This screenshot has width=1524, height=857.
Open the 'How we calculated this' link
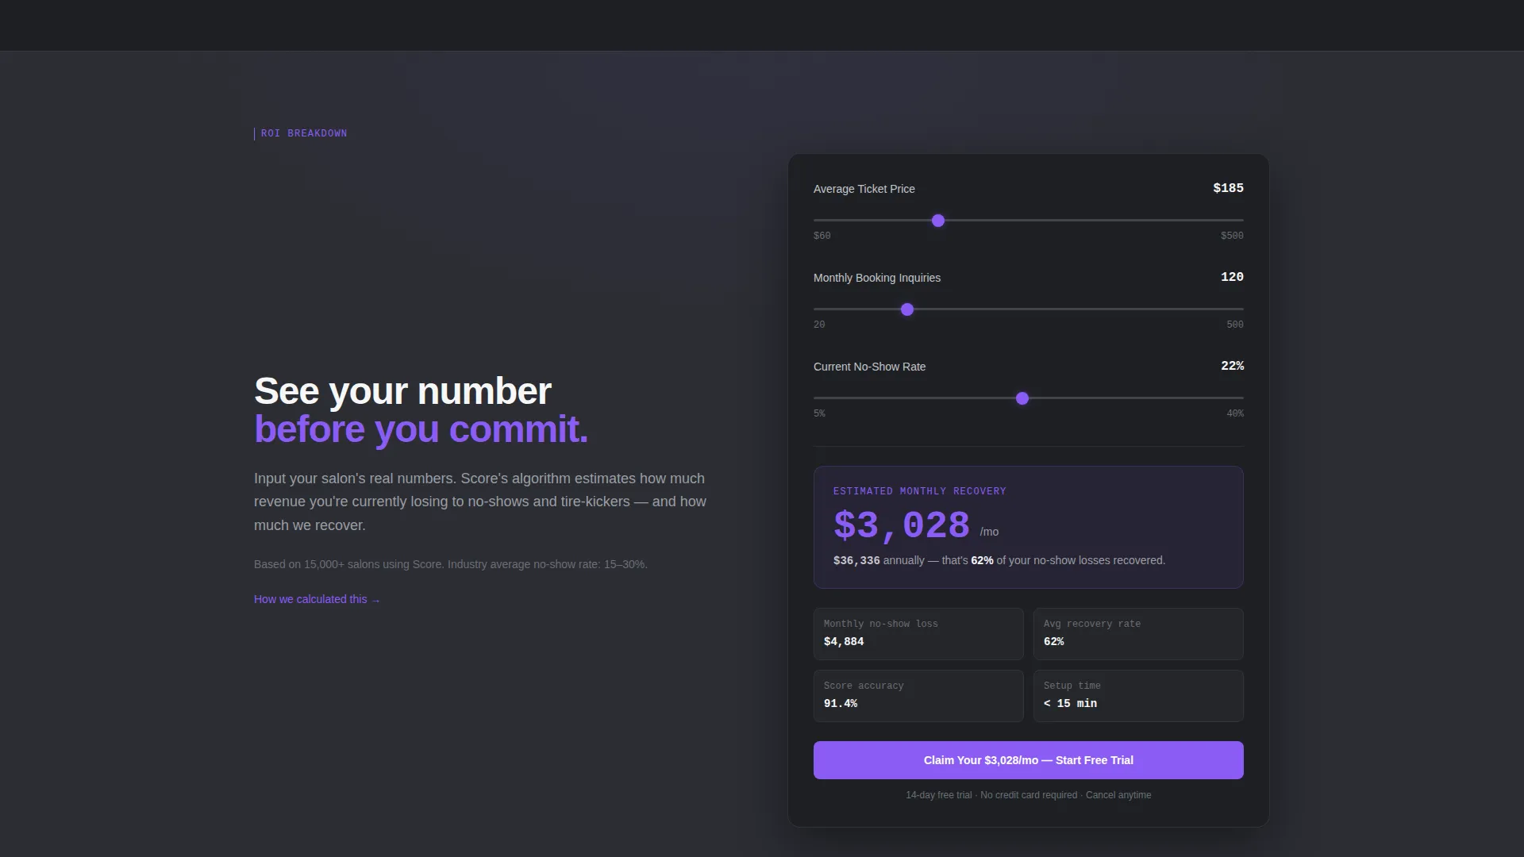317,599
